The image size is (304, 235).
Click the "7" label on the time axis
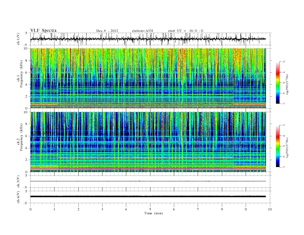(198, 209)
